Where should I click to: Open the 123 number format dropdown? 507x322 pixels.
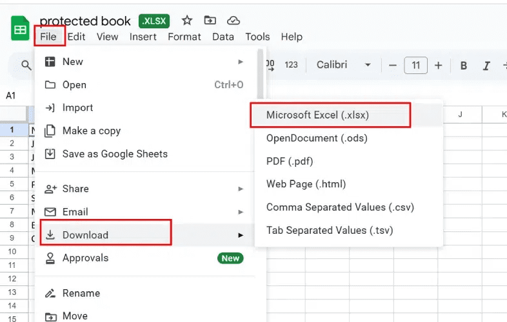click(291, 65)
